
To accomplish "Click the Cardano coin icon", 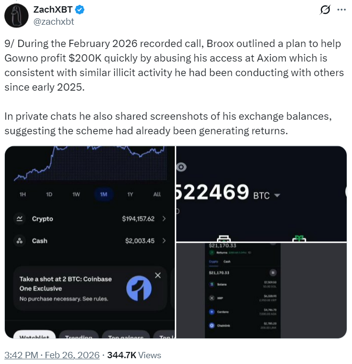I will (212, 312).
